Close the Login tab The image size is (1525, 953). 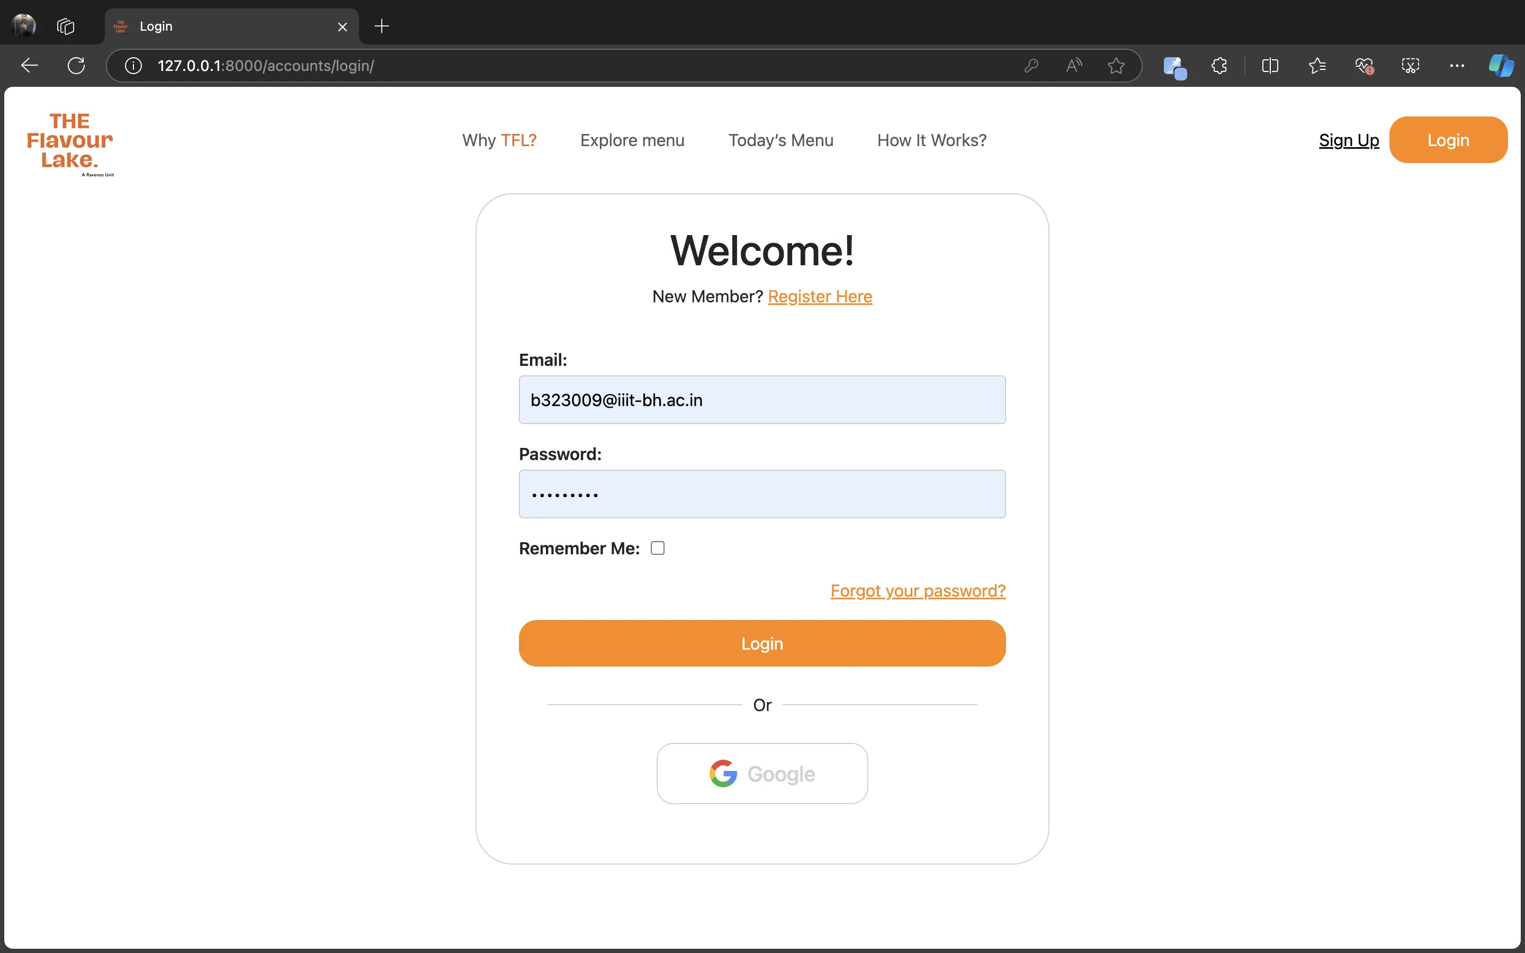point(342,26)
